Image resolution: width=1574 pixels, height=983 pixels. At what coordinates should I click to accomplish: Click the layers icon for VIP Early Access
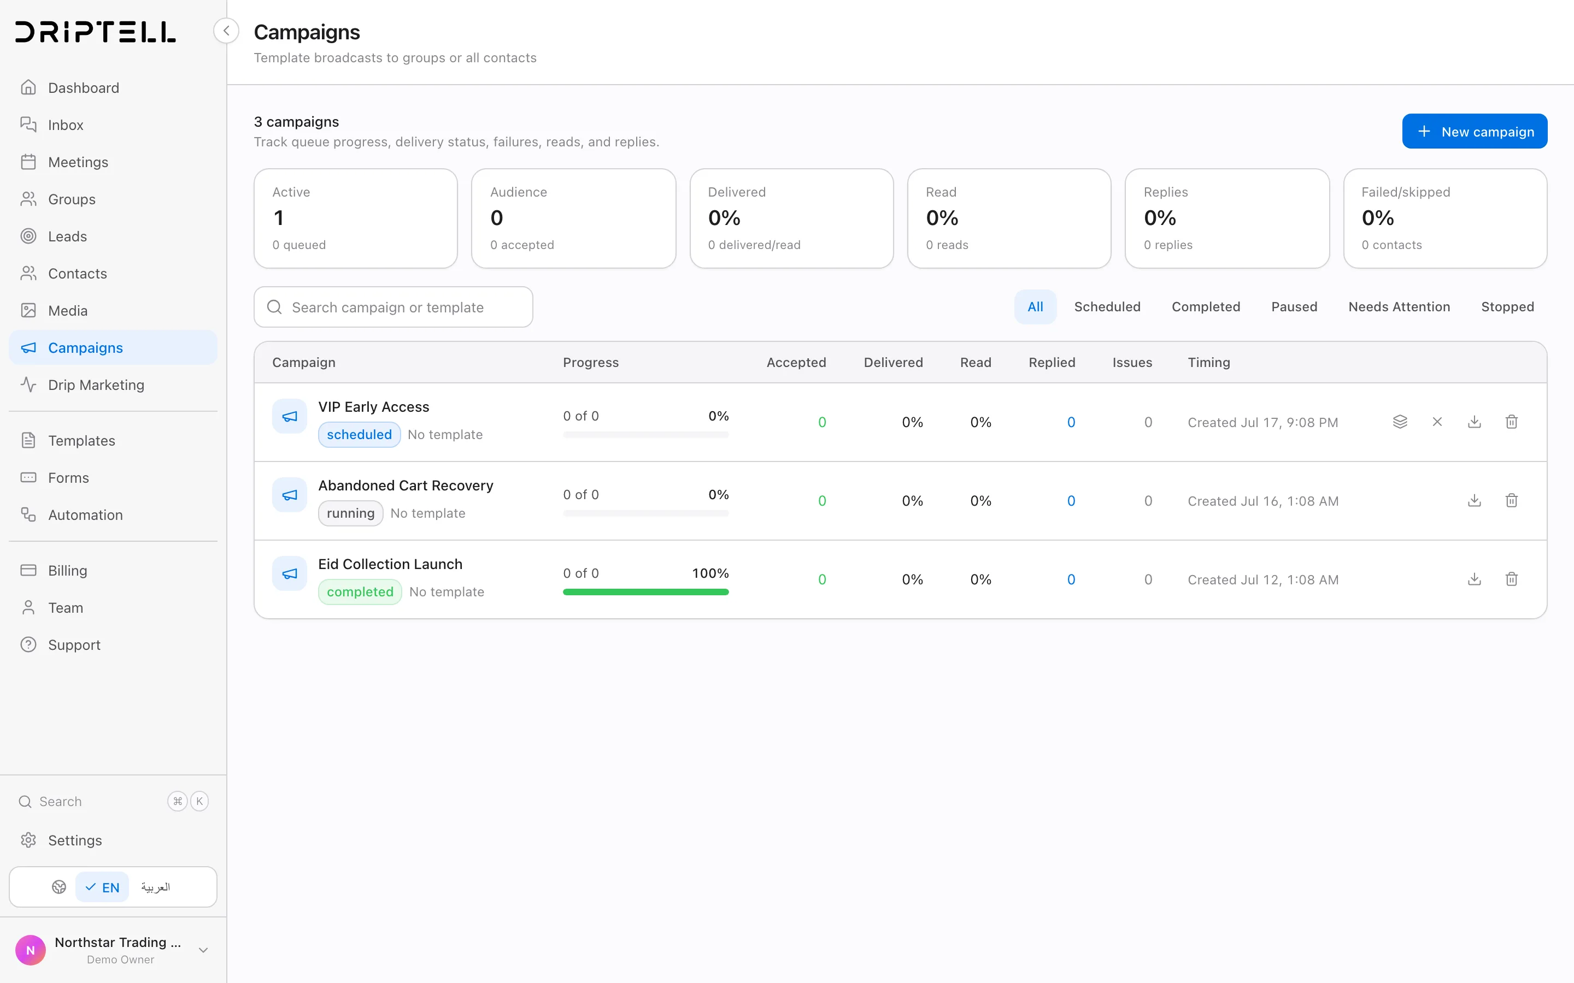(1400, 422)
